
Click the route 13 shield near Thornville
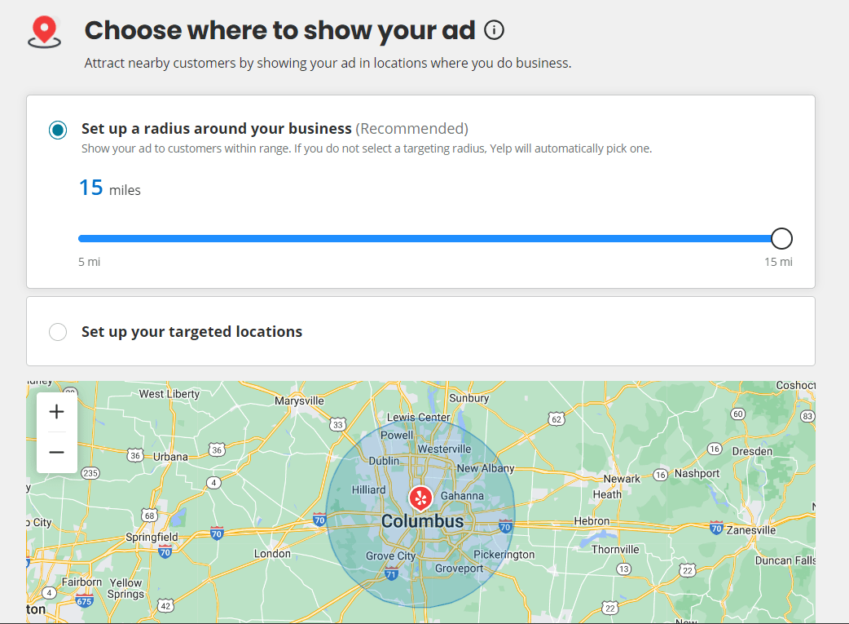click(624, 569)
